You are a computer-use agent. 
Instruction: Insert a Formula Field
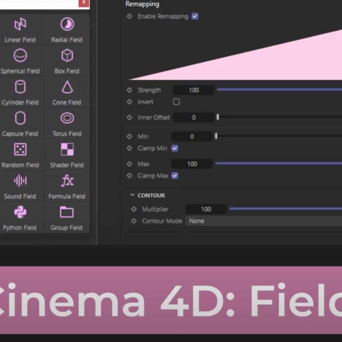(x=67, y=181)
